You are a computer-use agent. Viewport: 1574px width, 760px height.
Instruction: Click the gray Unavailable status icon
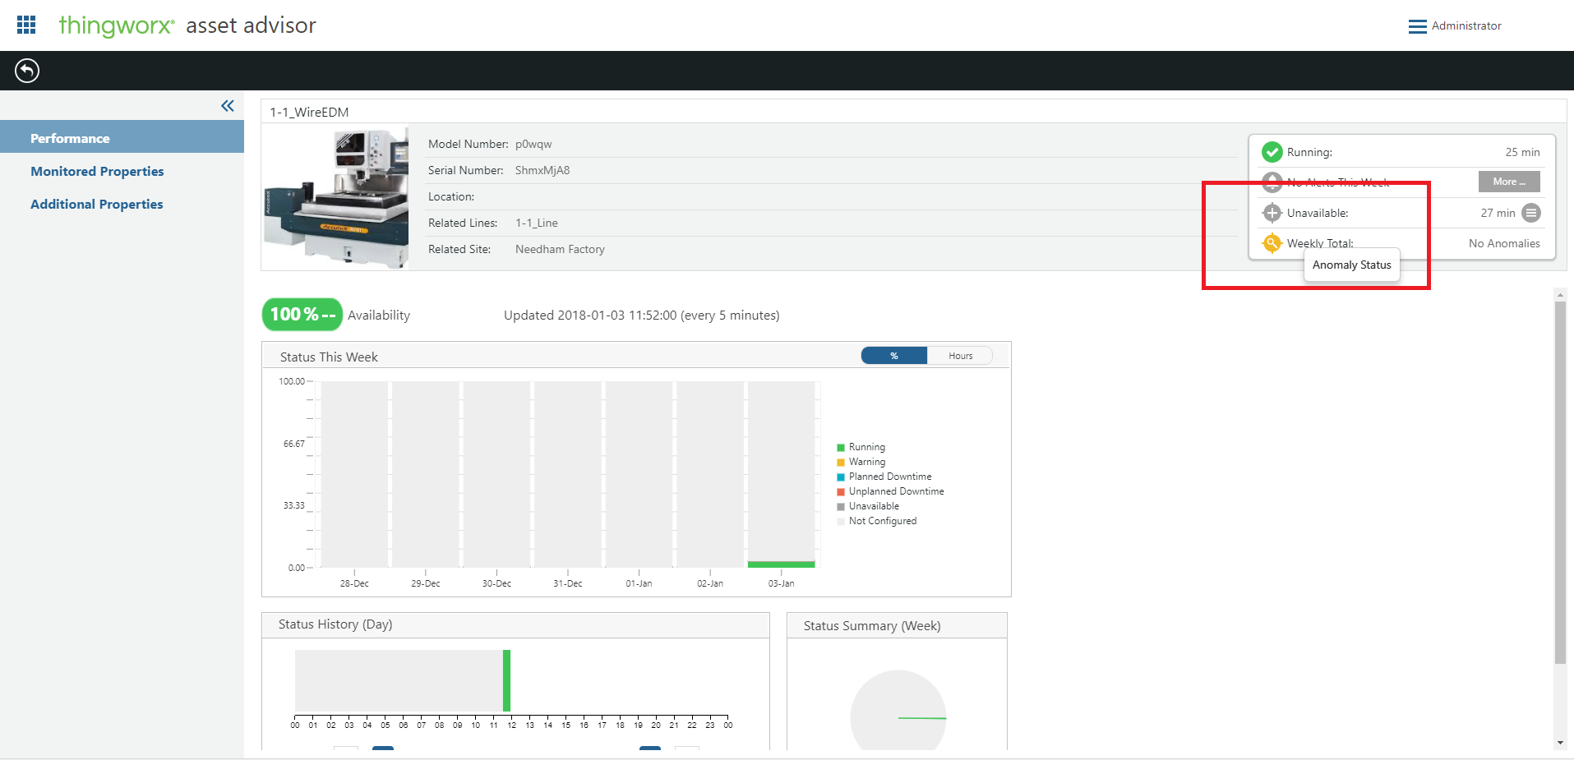pos(1272,213)
